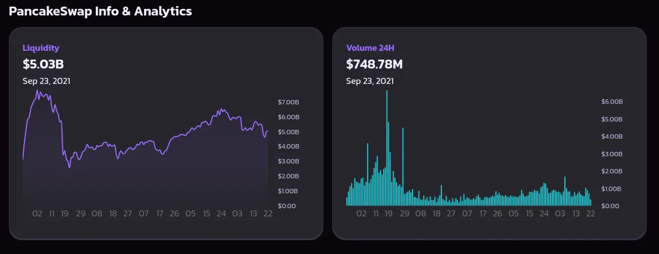
Task: Click the $6.00B axis label in Volume chart
Action: pos(611,102)
